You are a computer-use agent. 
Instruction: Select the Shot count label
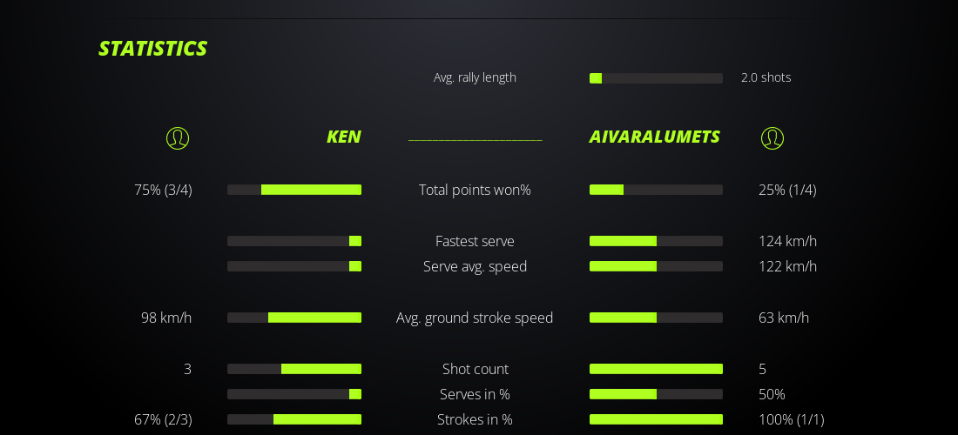pyautogui.click(x=475, y=369)
